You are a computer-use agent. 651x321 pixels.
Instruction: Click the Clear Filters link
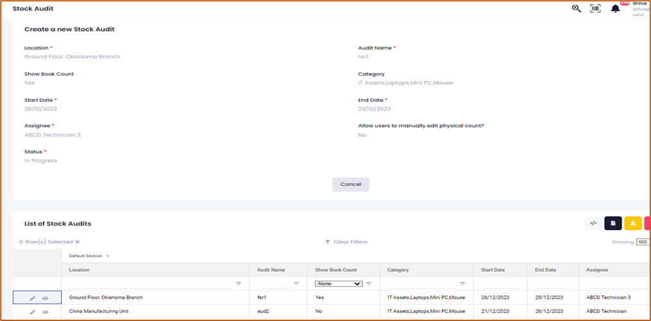pyautogui.click(x=346, y=242)
